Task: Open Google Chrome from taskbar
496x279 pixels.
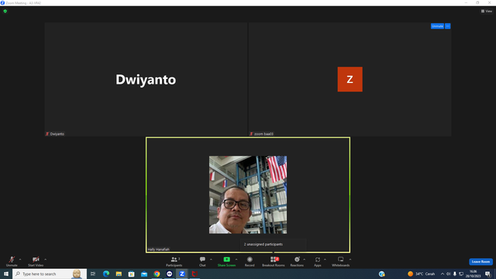Action: (157, 274)
